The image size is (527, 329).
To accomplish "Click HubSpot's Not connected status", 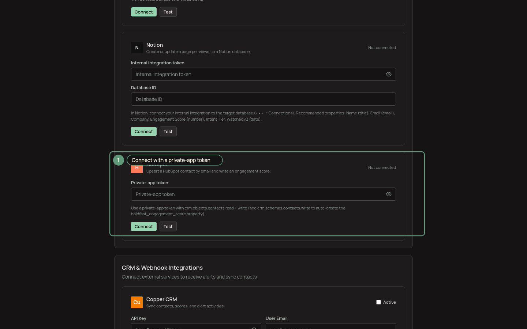I will [x=382, y=167].
